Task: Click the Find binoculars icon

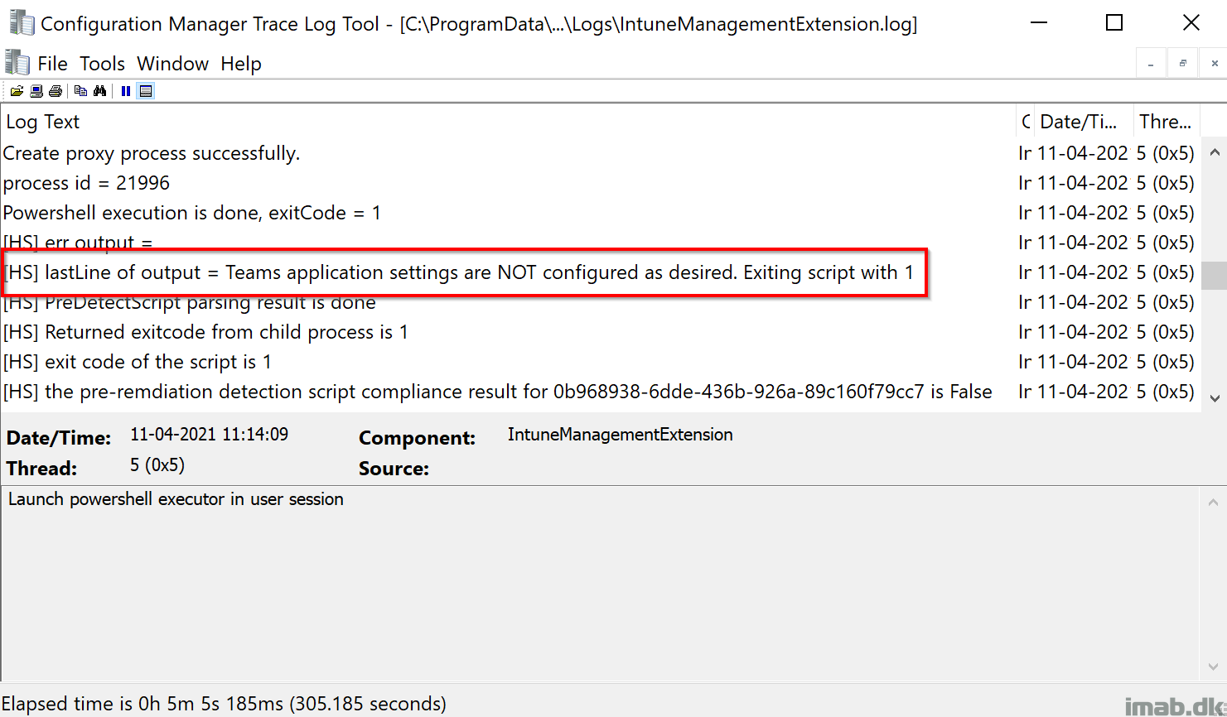Action: (100, 91)
